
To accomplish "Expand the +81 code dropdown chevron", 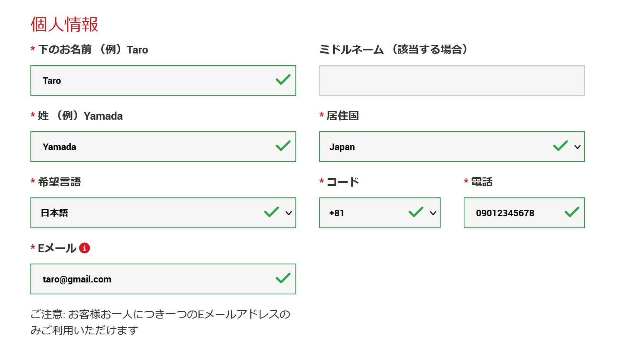I will tap(433, 213).
